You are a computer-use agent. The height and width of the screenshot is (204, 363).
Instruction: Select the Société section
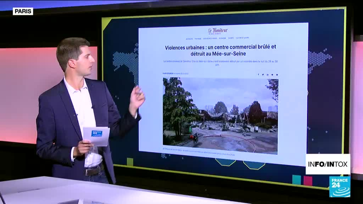(x=231, y=38)
